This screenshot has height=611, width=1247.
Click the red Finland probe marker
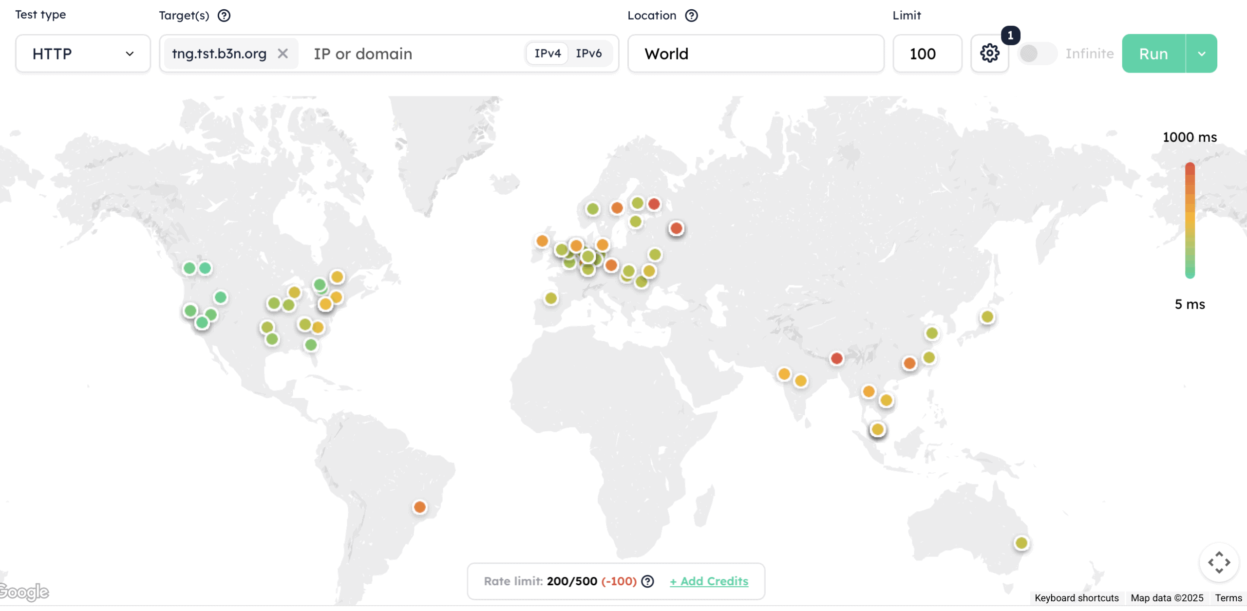point(654,204)
